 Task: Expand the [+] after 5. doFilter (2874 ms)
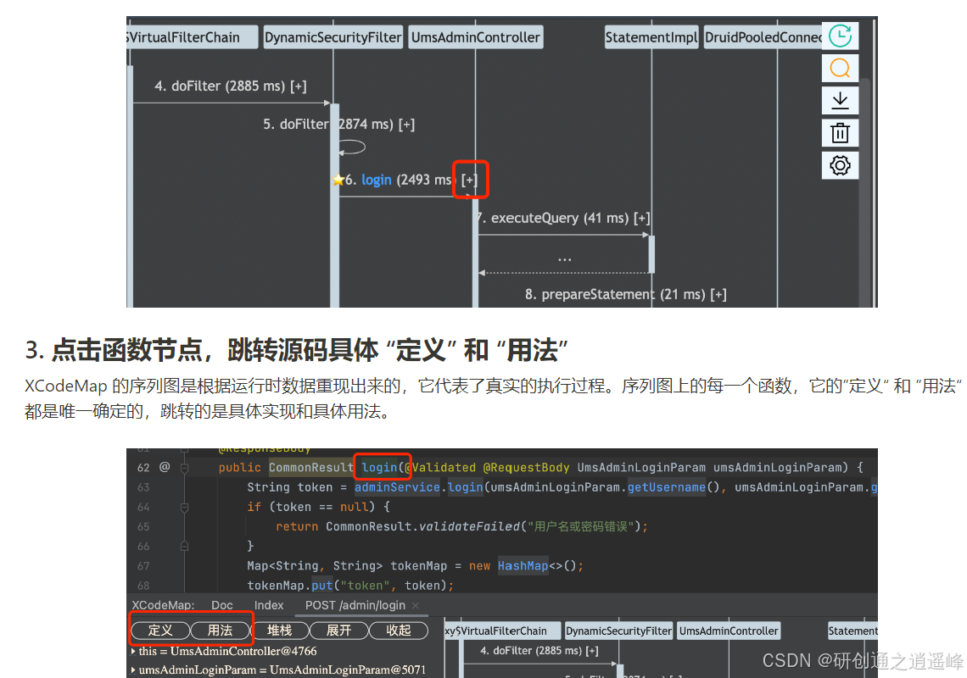click(406, 125)
